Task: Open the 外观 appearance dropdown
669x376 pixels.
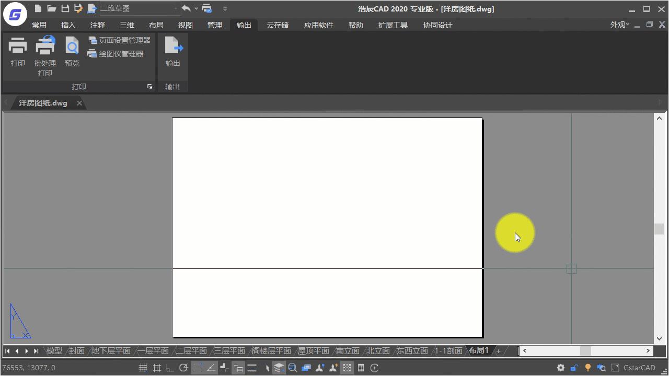Action: point(620,25)
